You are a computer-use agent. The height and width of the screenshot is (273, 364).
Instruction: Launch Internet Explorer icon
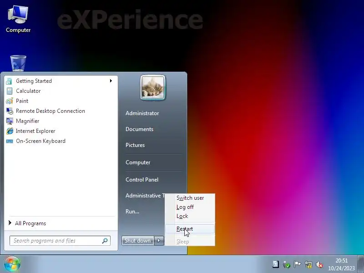tap(9, 131)
